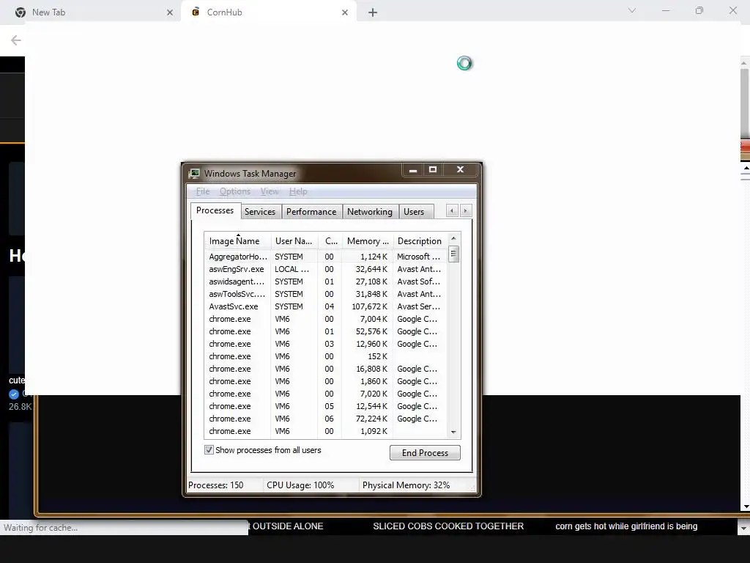This screenshot has width=750, height=563.
Task: Click process list scroll down arrow
Action: [x=453, y=433]
